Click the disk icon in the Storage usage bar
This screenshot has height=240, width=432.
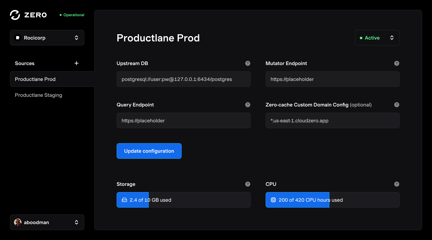[x=124, y=200]
